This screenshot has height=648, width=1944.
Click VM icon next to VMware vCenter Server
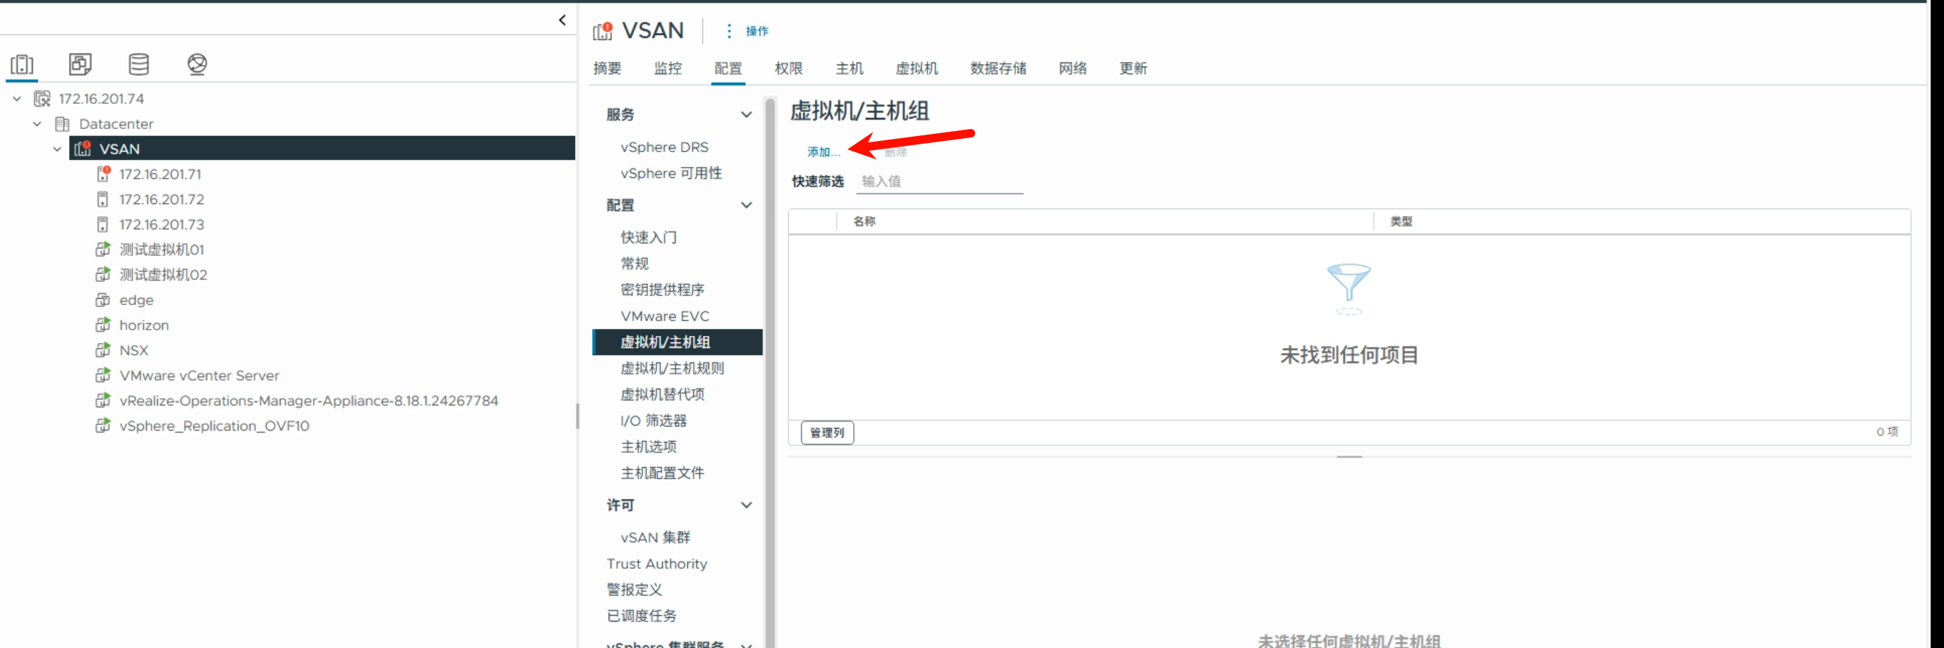(x=103, y=375)
